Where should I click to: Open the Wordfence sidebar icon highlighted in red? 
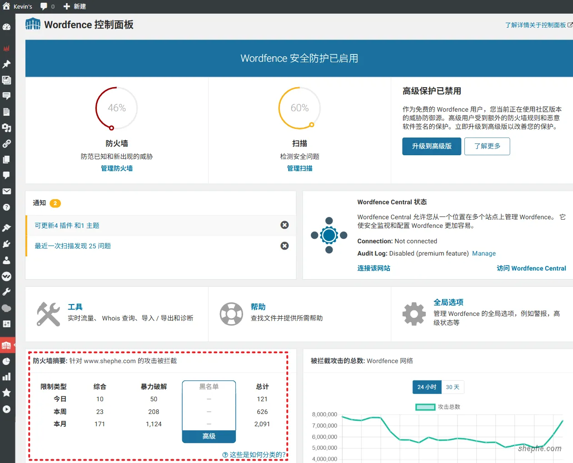click(7, 345)
